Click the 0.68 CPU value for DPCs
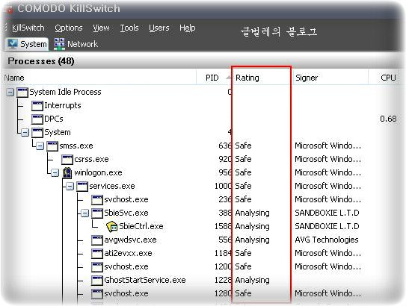The image size is (406, 306). pyautogui.click(x=388, y=119)
